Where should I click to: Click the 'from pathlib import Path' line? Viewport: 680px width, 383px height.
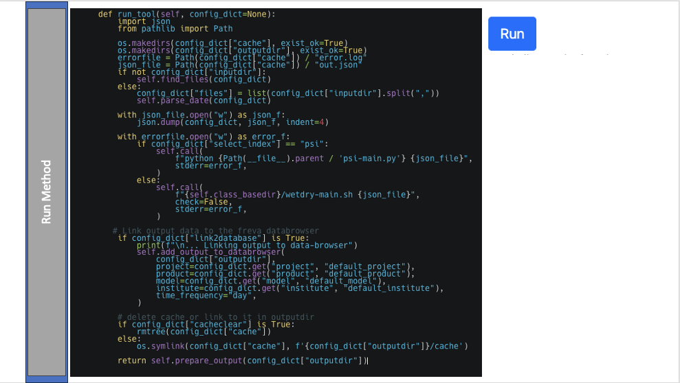click(x=175, y=29)
